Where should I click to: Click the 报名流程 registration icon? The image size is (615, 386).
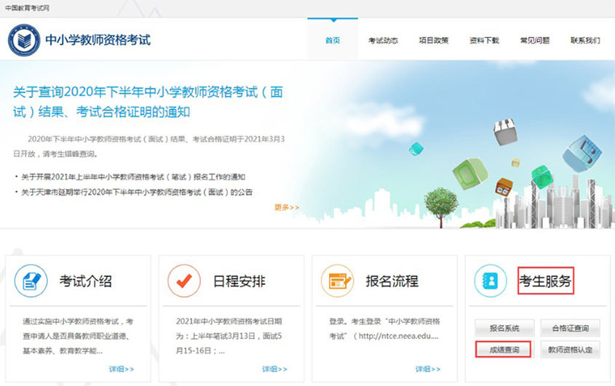tap(338, 281)
